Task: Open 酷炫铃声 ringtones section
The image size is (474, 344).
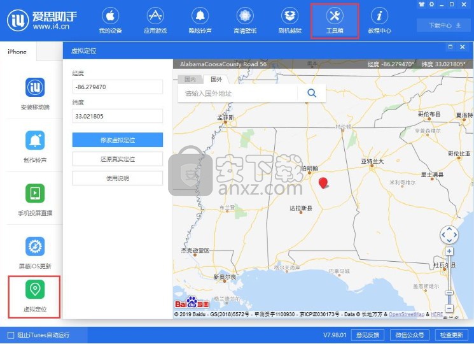Action: [200, 20]
